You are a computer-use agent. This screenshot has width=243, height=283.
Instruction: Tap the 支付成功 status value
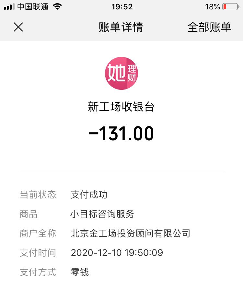89,195
